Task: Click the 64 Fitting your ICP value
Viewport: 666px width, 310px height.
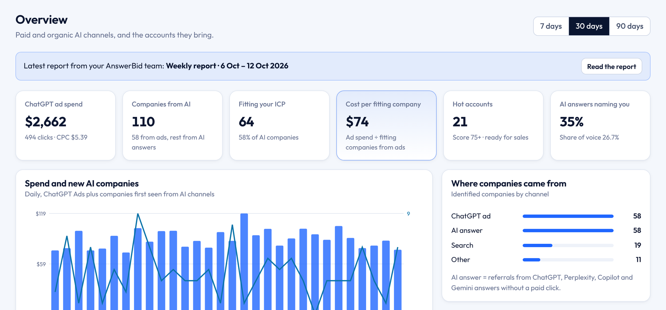Action: tap(246, 122)
